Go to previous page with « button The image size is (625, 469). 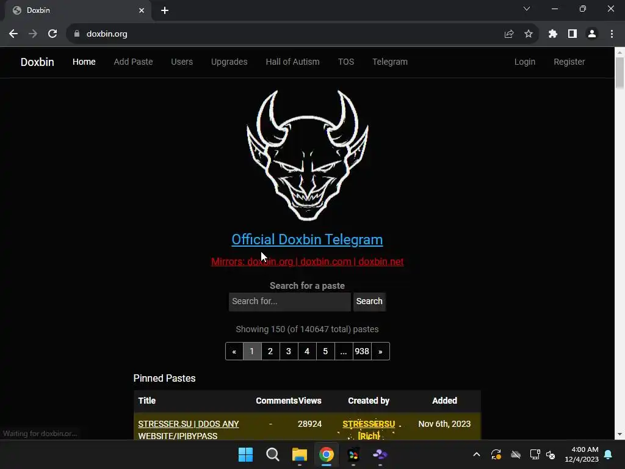pyautogui.click(x=234, y=351)
